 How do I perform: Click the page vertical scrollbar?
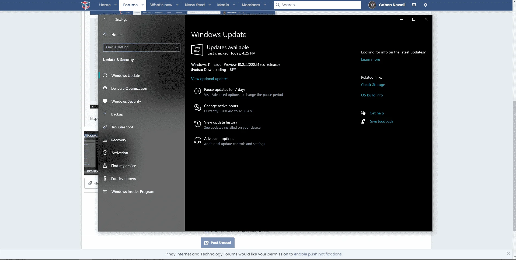[514, 166]
